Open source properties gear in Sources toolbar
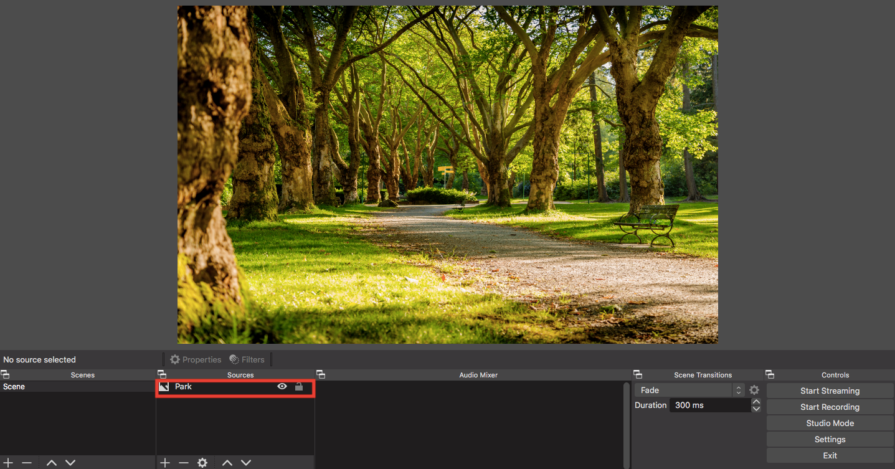The height and width of the screenshot is (469, 895). [x=202, y=463]
